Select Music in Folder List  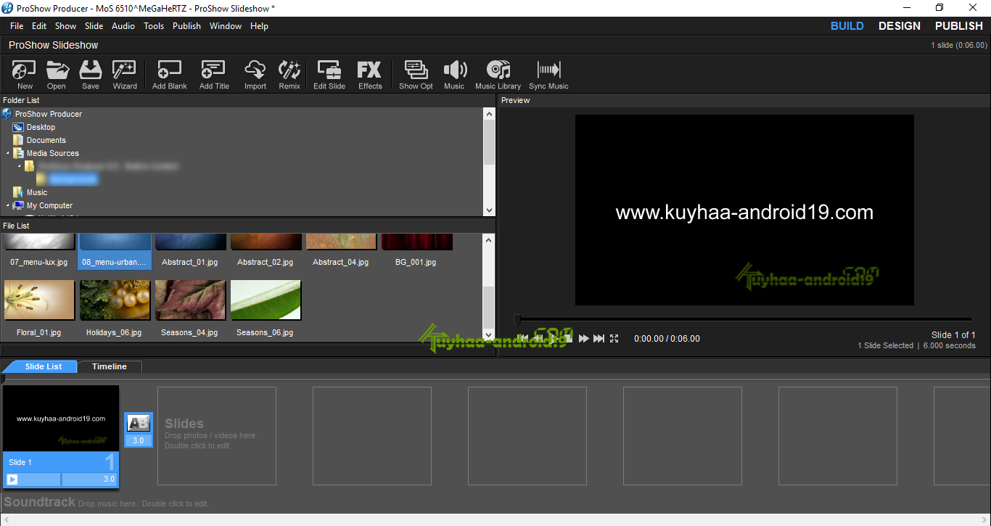point(37,192)
